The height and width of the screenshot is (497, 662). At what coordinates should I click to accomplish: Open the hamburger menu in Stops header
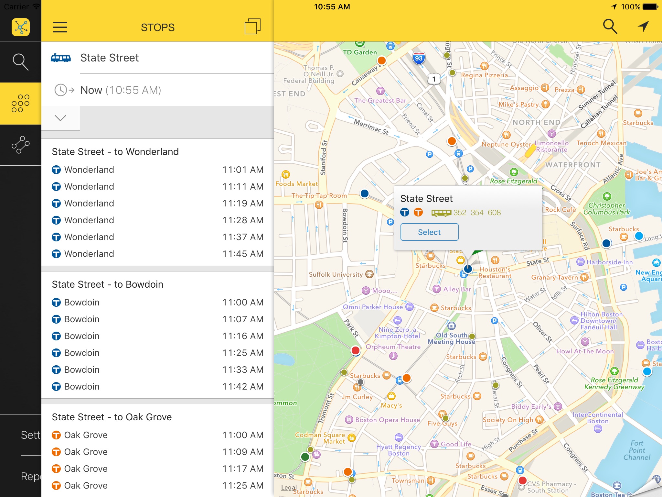[x=60, y=27]
